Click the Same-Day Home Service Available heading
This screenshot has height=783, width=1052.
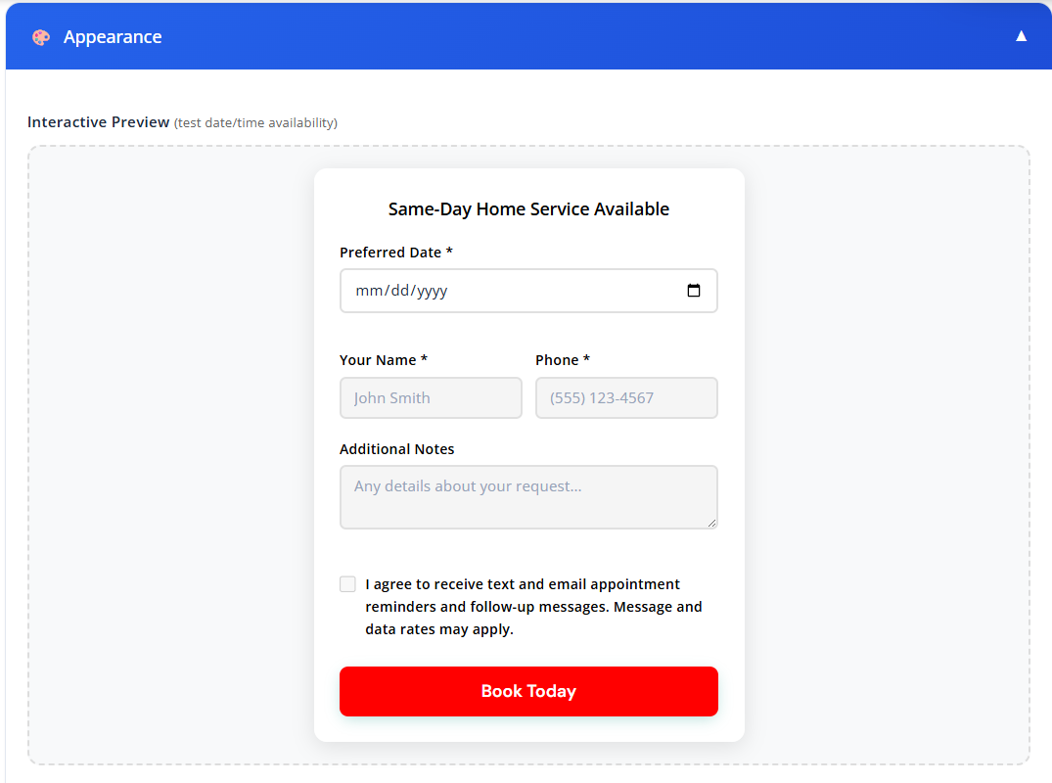(x=528, y=208)
